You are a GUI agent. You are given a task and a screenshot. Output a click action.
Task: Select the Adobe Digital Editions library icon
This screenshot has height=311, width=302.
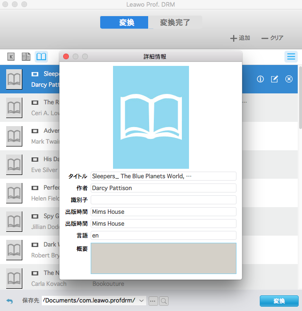click(26, 57)
